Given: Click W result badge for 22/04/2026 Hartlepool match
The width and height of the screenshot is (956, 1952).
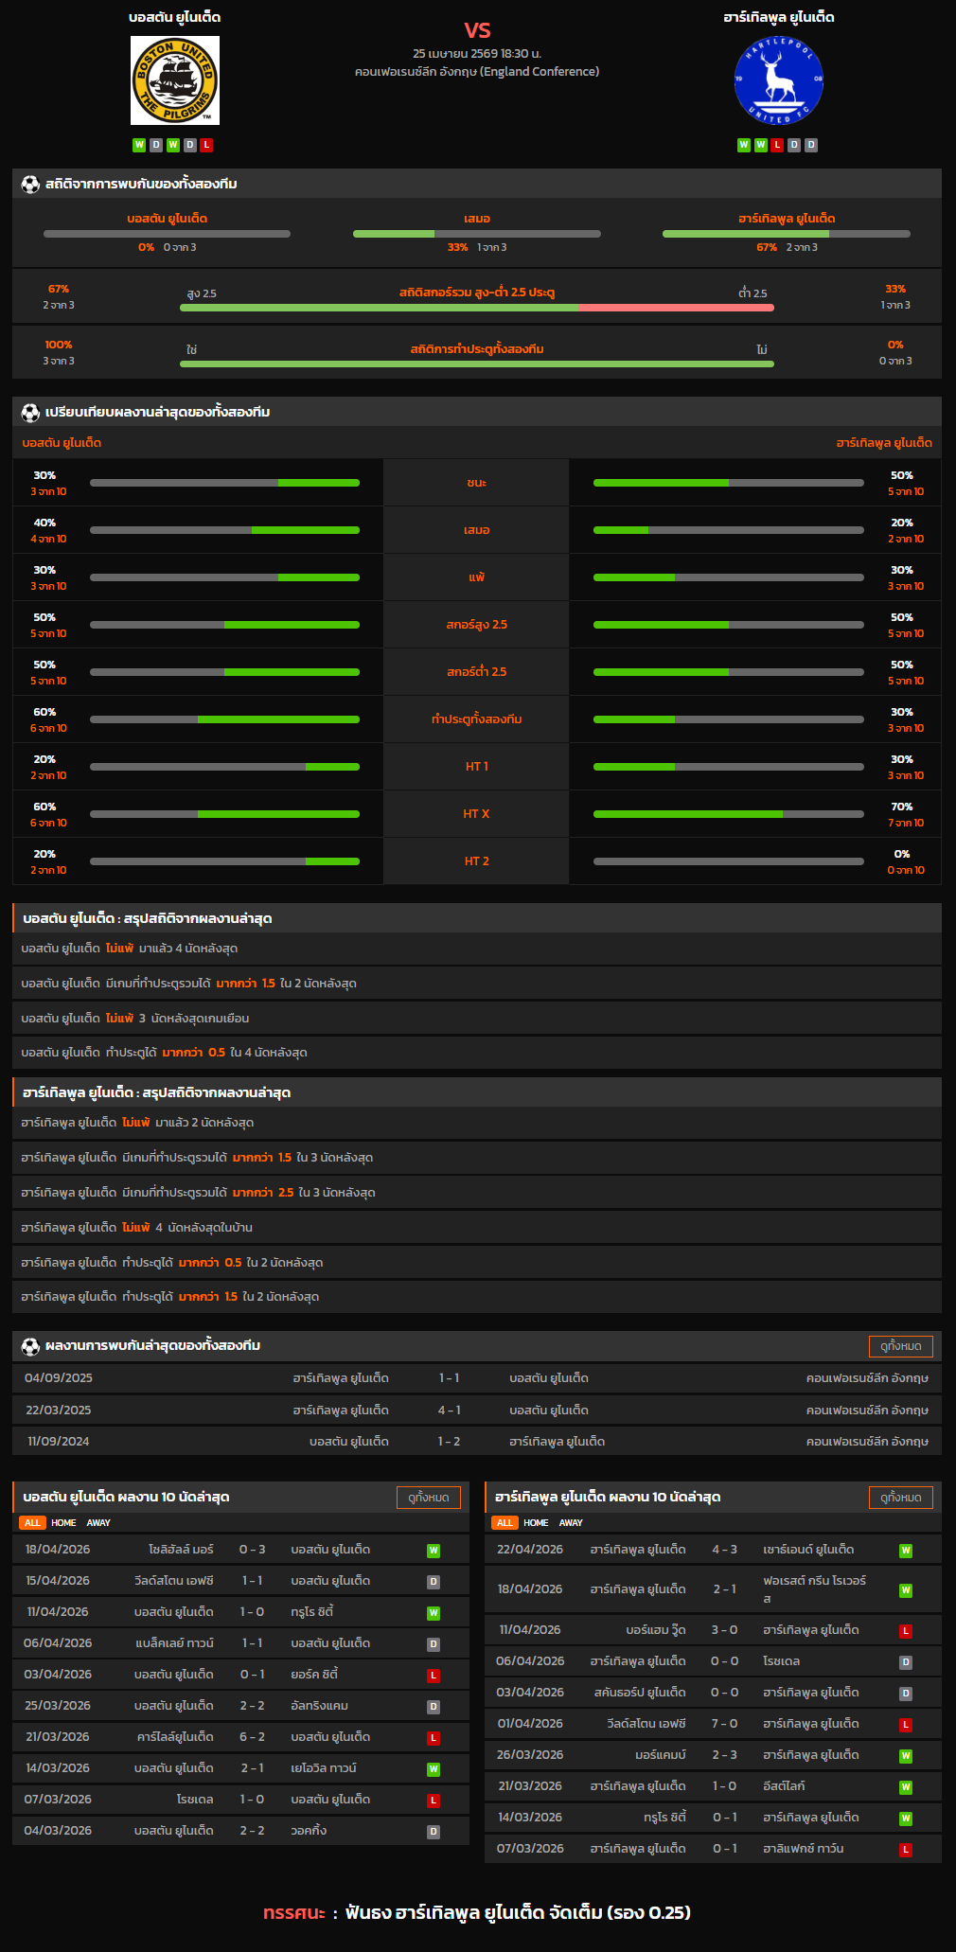Looking at the screenshot, I should [905, 1551].
